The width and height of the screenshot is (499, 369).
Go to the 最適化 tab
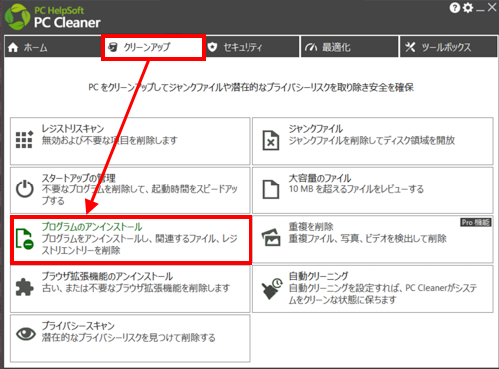[349, 47]
